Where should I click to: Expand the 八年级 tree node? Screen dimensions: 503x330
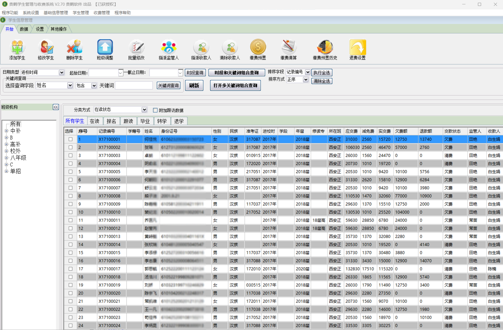6,158
